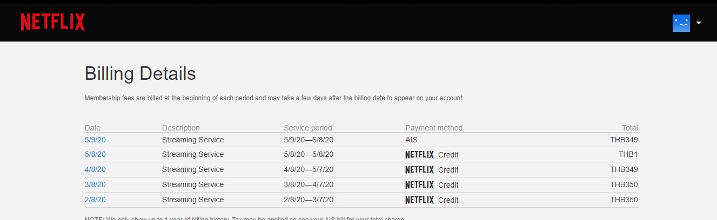Click Netflix Credit logo in 4/8/20 row
This screenshot has width=717, height=220.
click(x=419, y=170)
